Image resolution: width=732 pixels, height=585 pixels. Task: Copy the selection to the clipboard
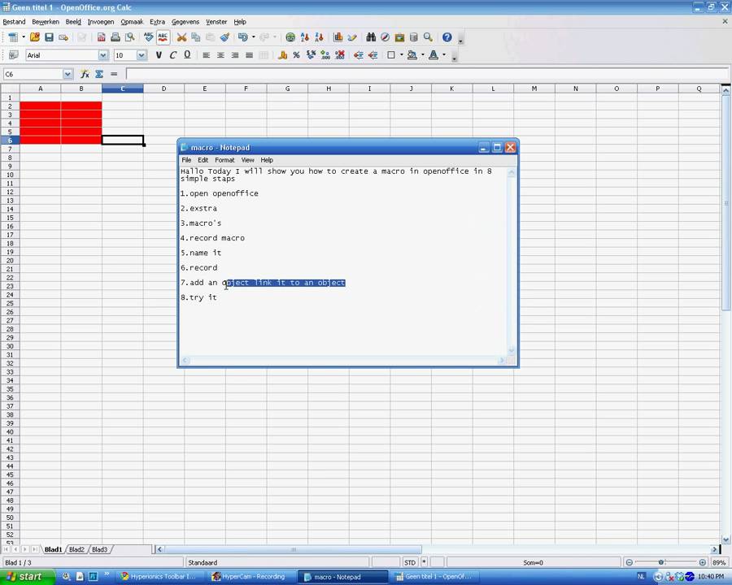click(195, 37)
